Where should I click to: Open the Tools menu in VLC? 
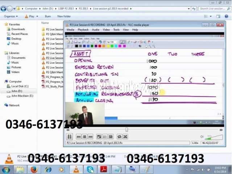[x=116, y=30]
